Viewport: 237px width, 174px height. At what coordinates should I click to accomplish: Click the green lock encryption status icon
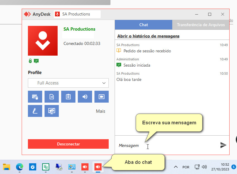coord(30,61)
